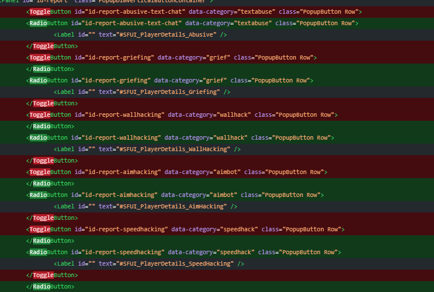Click removed ToggleButton line for id-report-wallhacking

tap(217, 115)
